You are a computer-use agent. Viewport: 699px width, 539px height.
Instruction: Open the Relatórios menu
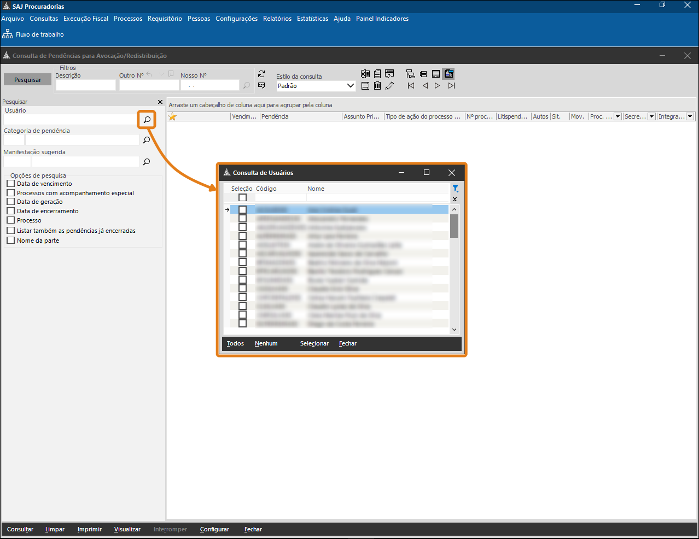click(x=277, y=19)
